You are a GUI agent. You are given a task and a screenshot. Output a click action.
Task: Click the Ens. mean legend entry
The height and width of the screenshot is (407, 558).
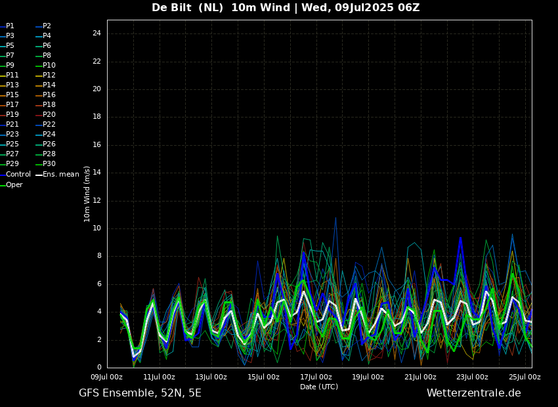click(x=60, y=175)
